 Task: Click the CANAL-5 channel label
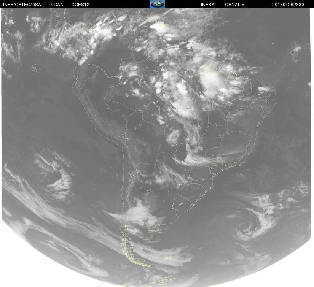pyautogui.click(x=234, y=5)
